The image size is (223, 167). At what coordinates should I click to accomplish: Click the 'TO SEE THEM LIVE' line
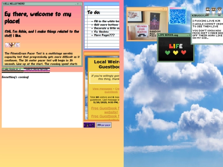(205, 26)
